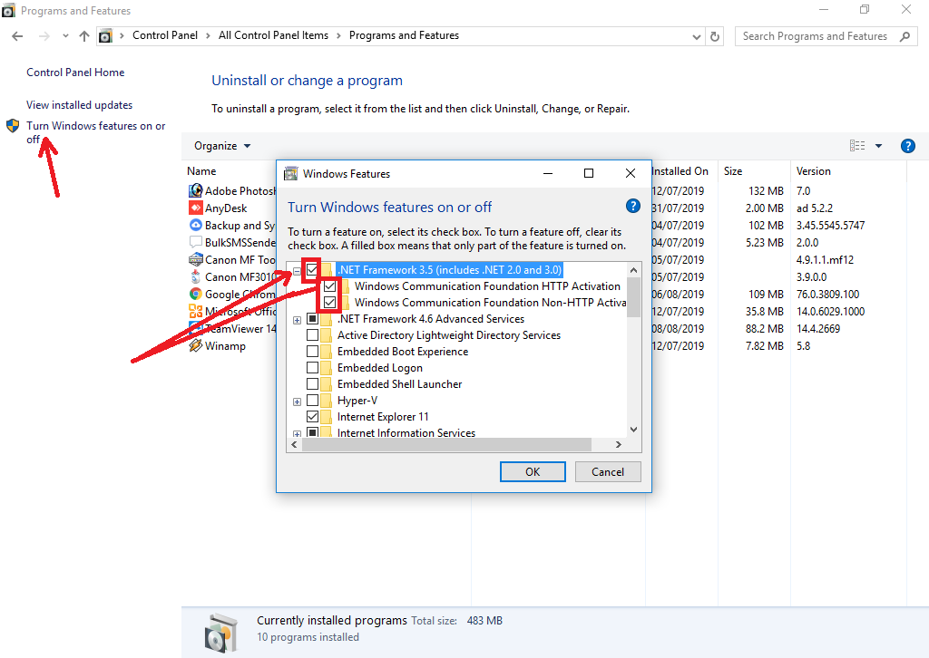Check the Embedded Logon feature box

point(312,367)
